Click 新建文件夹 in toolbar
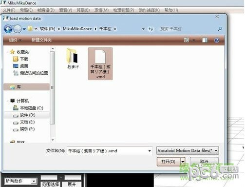 pos(41,40)
